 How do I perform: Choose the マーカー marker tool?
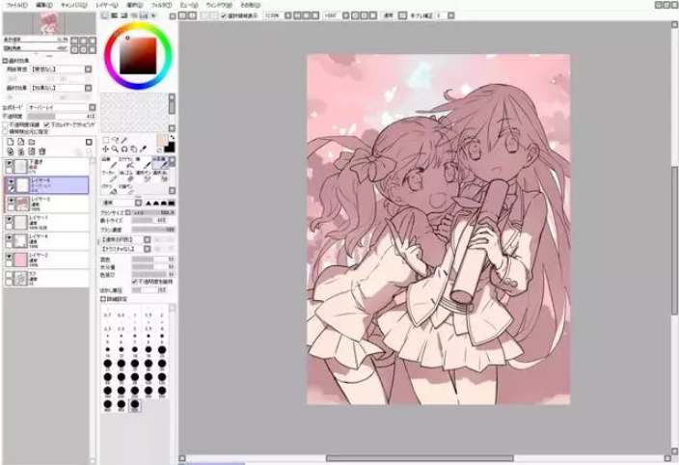109,176
